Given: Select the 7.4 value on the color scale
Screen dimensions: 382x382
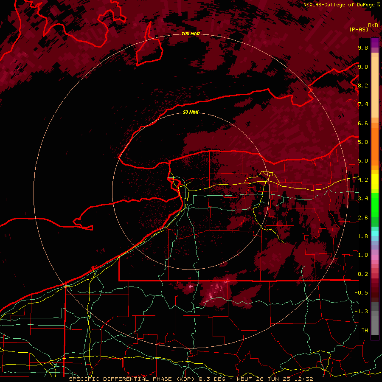Looking at the screenshot, I should tap(363, 104).
